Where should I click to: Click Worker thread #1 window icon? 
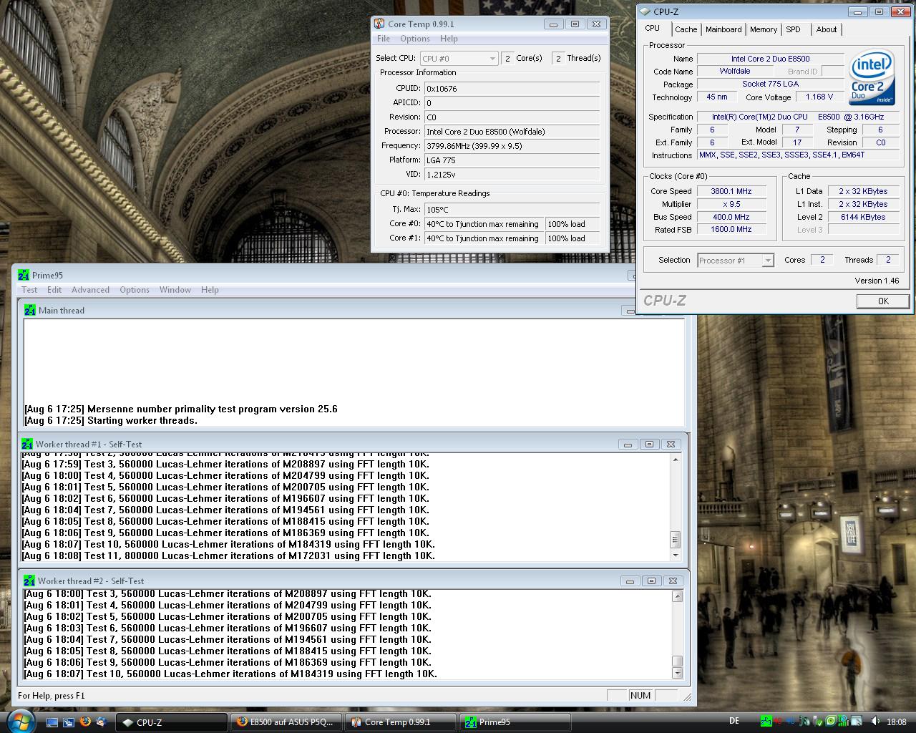pos(27,444)
